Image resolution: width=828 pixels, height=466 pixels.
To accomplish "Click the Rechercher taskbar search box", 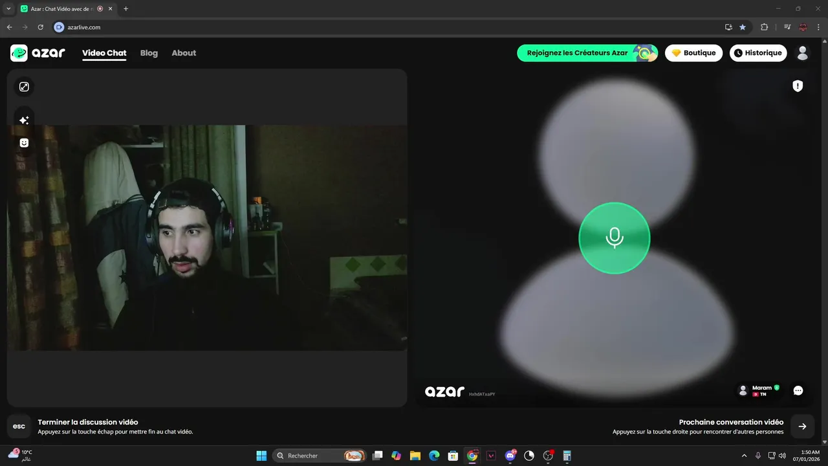I will pos(320,456).
